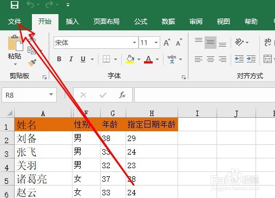Open the 视图 ribbon tab
275x198 pixels.
pyautogui.click(x=224, y=22)
